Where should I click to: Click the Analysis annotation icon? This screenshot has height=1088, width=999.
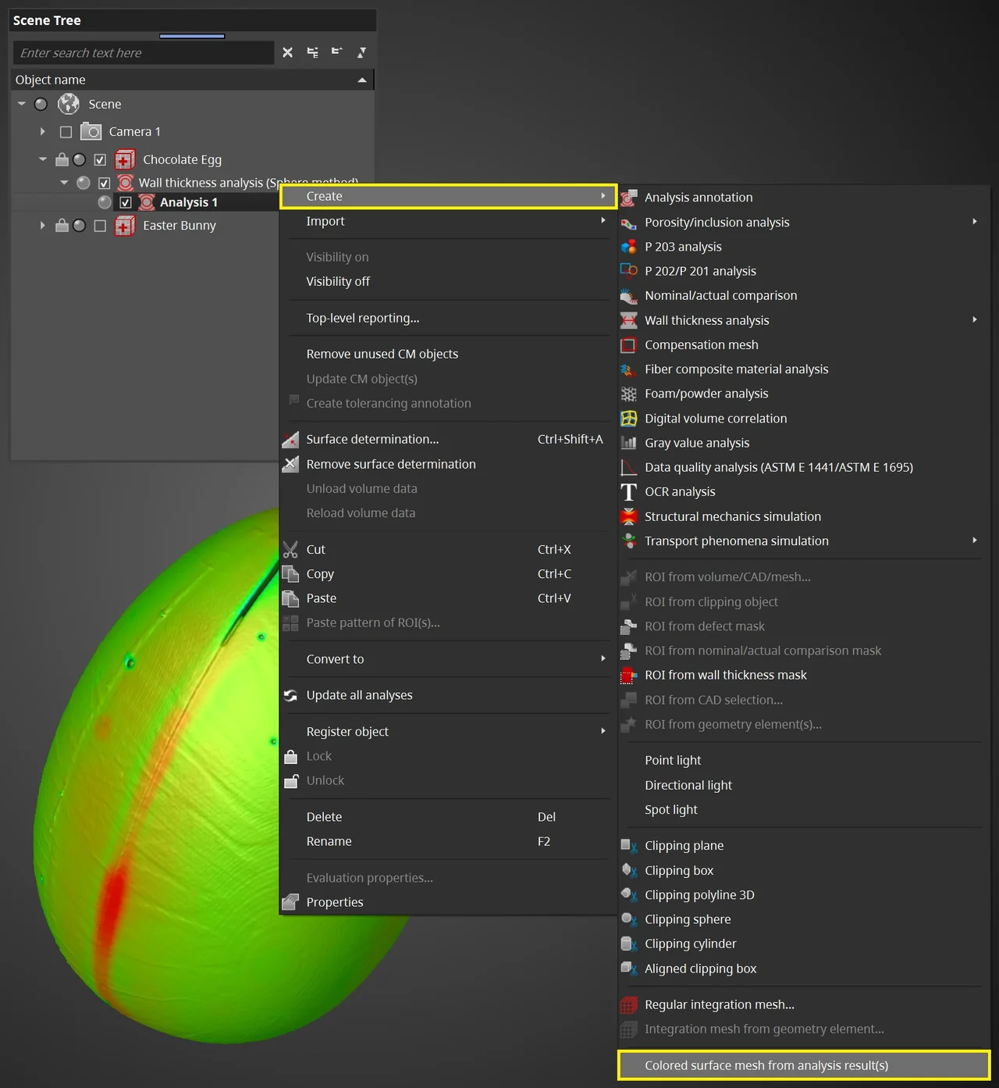coord(629,198)
